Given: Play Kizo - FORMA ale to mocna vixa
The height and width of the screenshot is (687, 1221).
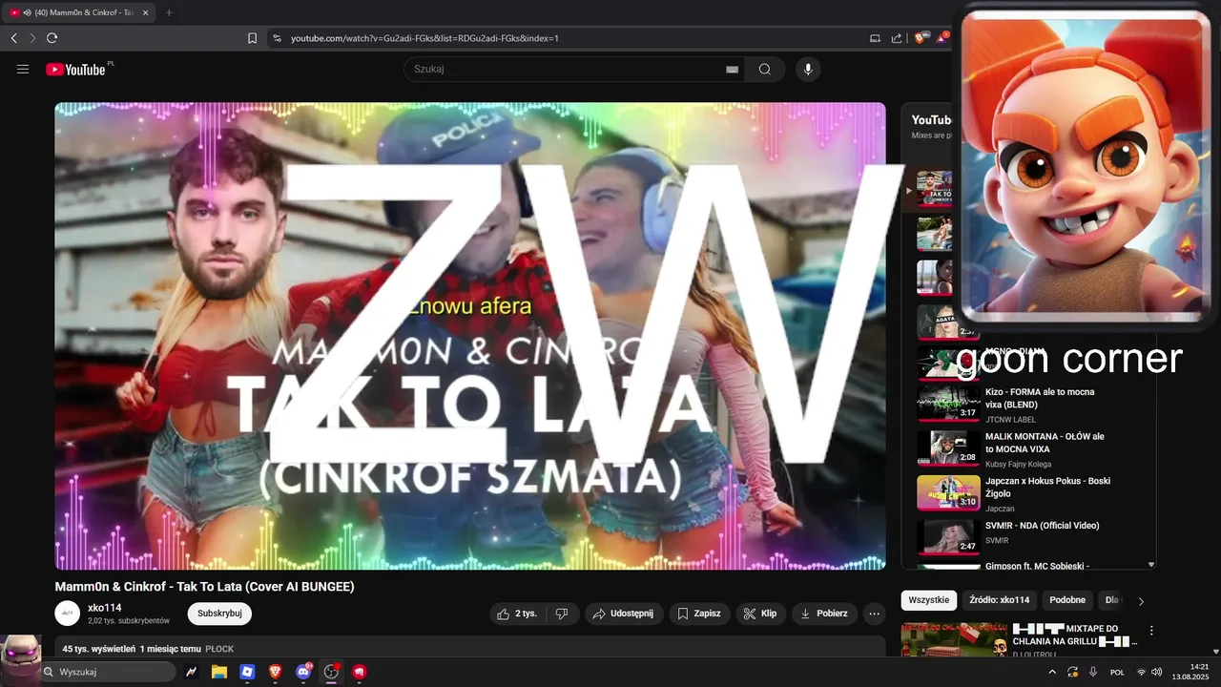Looking at the screenshot, I should click(1040, 398).
